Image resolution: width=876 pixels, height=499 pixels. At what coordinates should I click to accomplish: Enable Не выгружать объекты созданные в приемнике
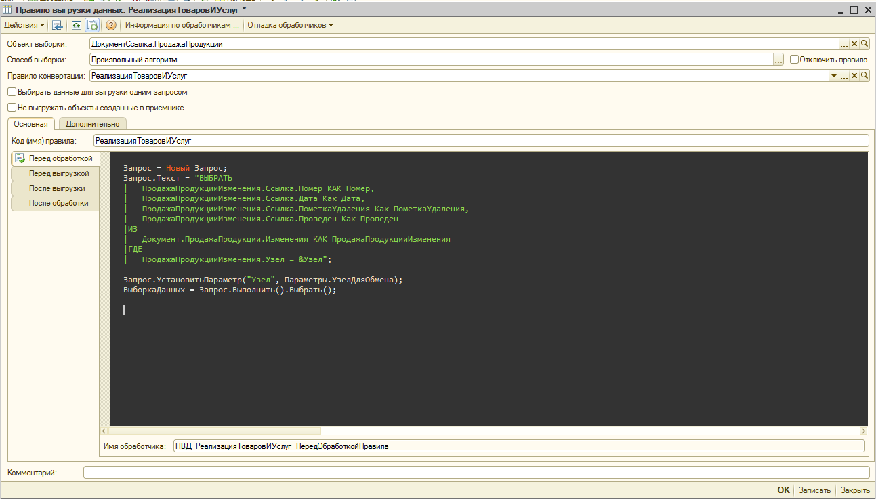point(12,107)
